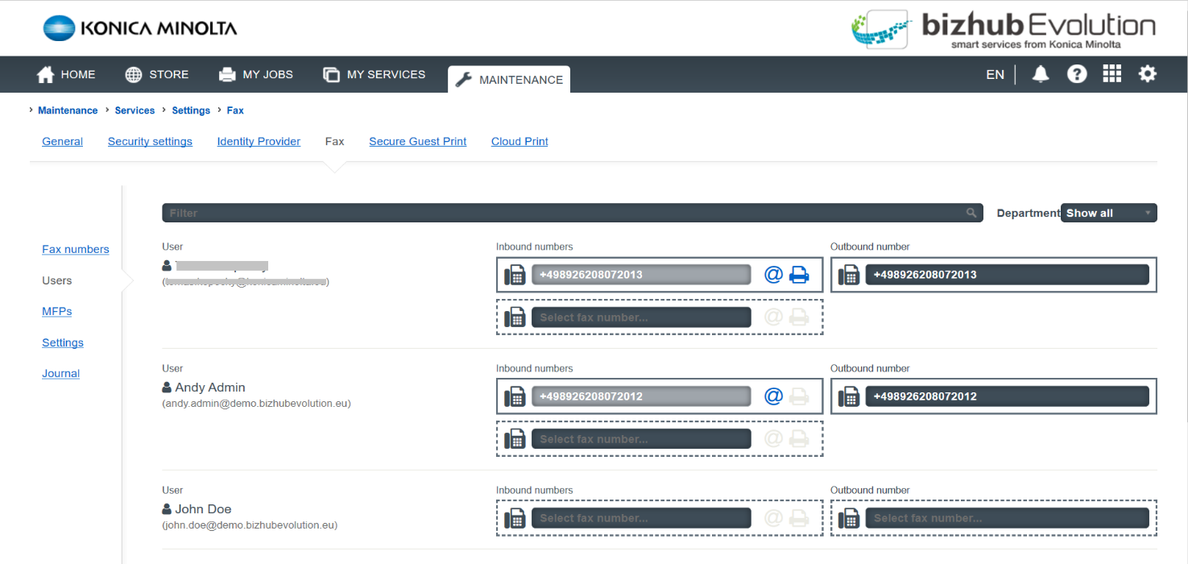Select the MAINTENANCE tab
This screenshot has height=564, width=1188.
coord(509,79)
